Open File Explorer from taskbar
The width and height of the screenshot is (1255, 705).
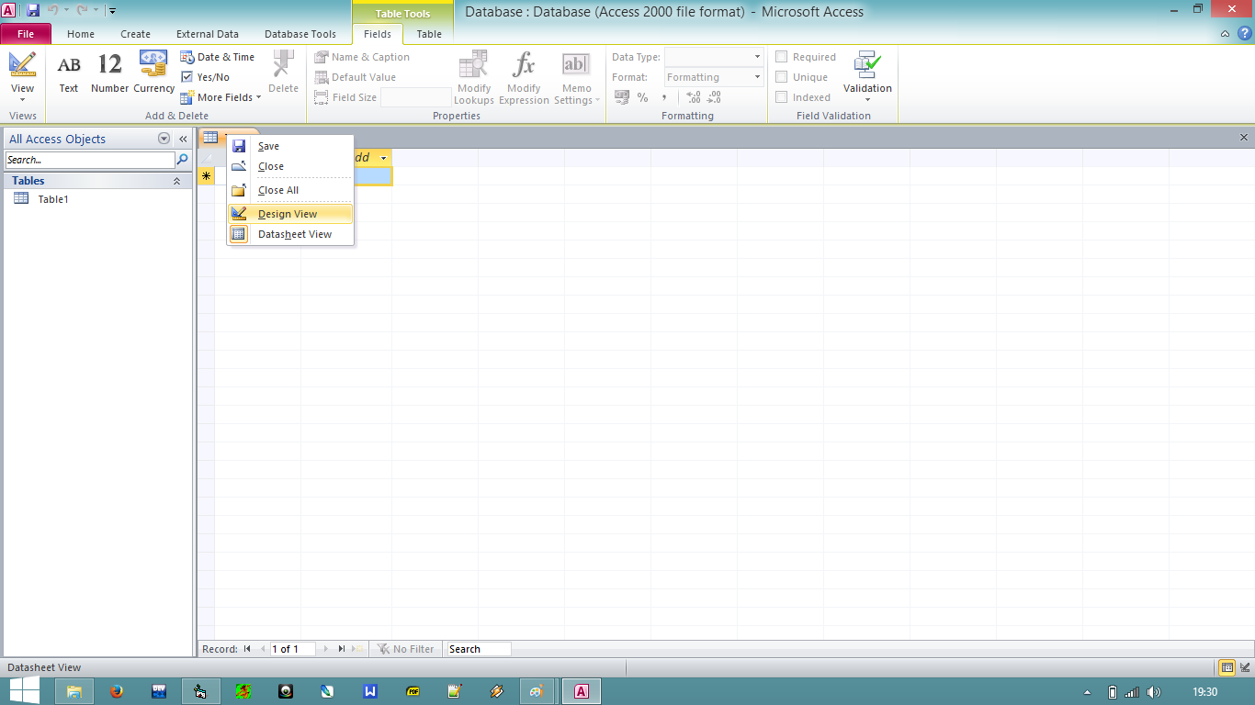pos(74,691)
